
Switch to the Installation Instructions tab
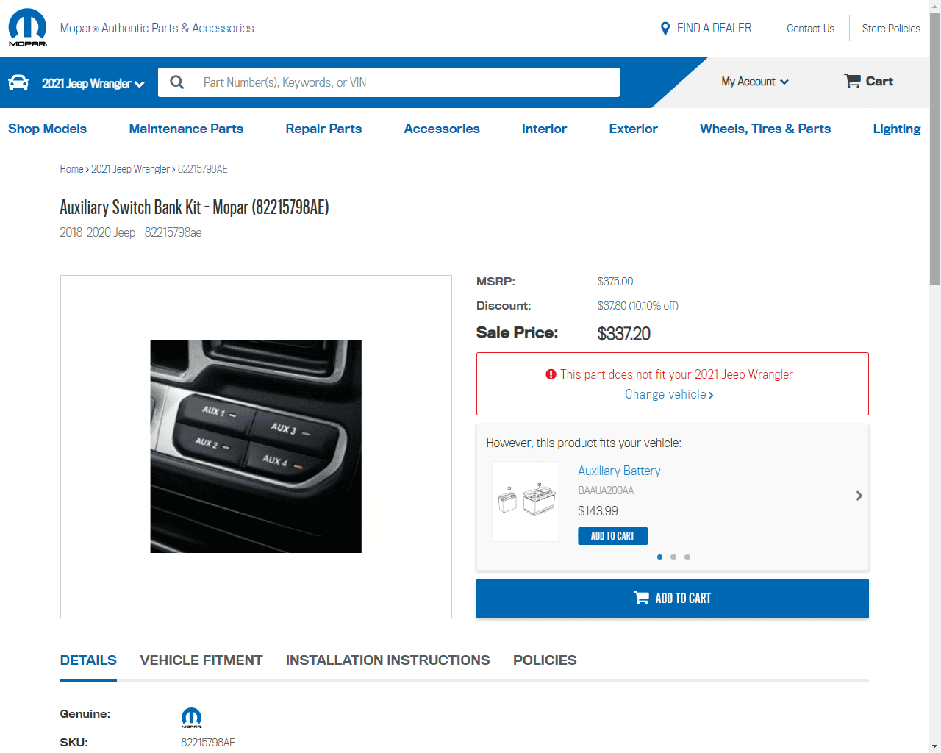tap(387, 660)
